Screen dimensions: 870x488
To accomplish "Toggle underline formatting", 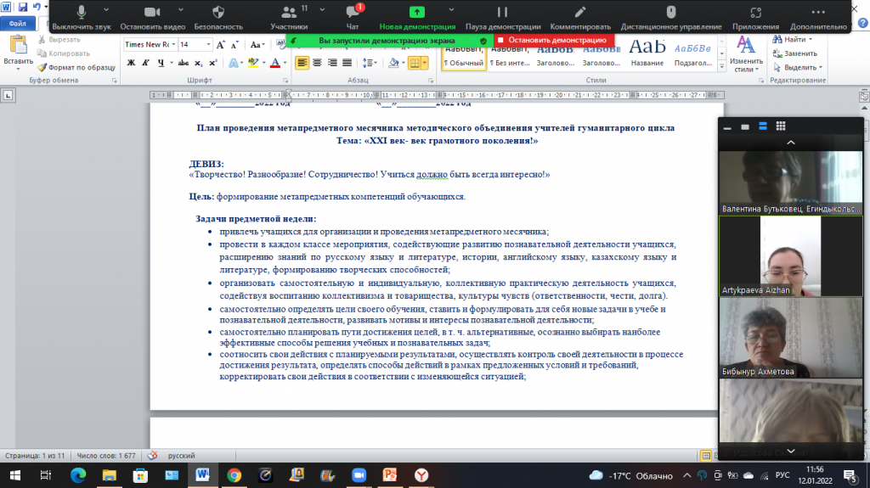I will tap(161, 63).
